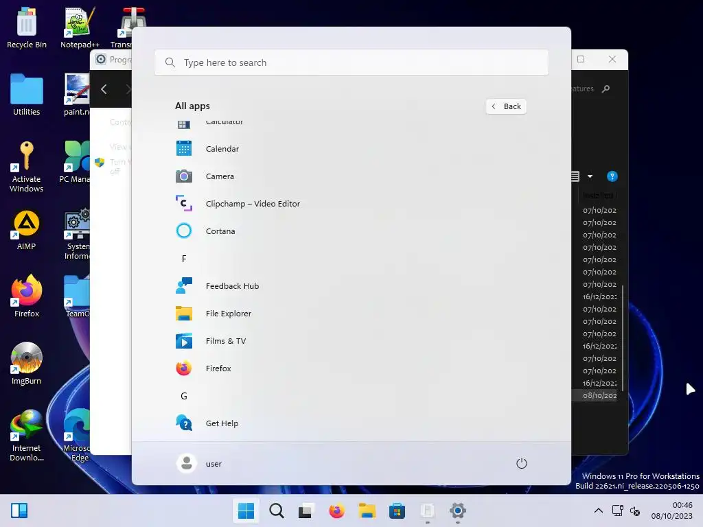Switch to Control Panel gear taskbar icon
Viewport: 703px width, 527px height.
point(458,511)
